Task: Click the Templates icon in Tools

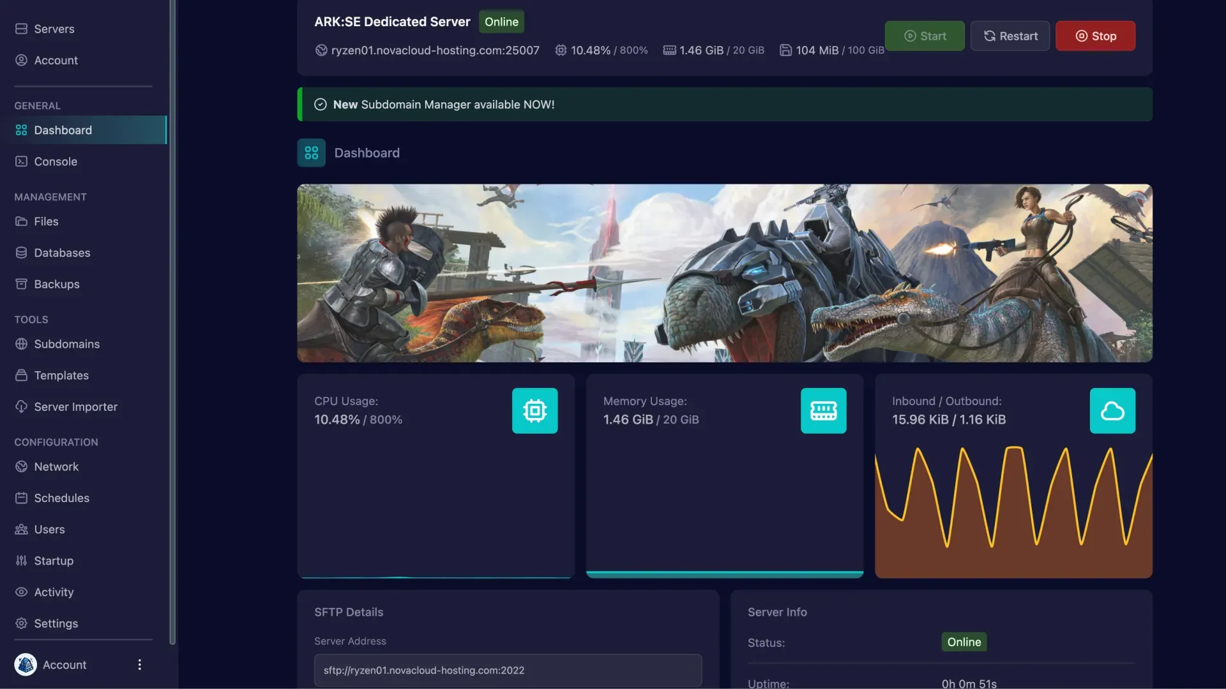Action: (x=21, y=375)
